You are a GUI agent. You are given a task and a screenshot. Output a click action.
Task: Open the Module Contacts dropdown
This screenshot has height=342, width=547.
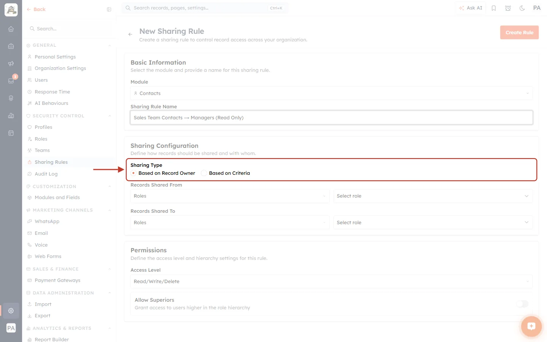[331, 93]
